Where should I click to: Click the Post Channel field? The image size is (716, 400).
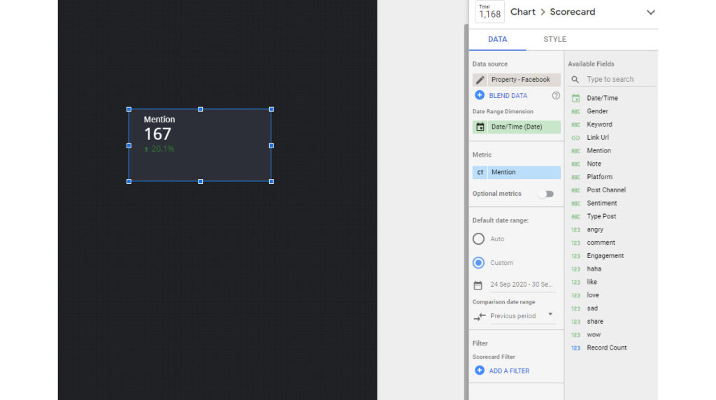[x=606, y=190]
